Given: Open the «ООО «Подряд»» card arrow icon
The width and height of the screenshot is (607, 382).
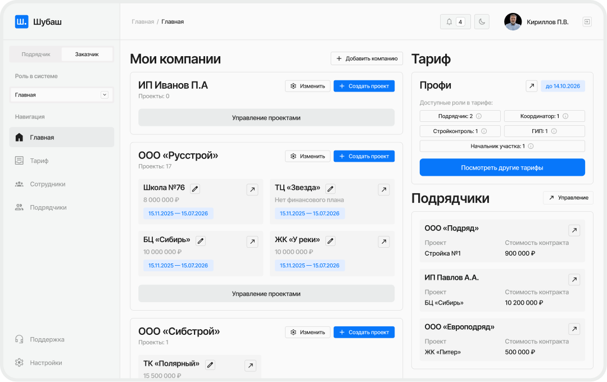Looking at the screenshot, I should pos(574,230).
